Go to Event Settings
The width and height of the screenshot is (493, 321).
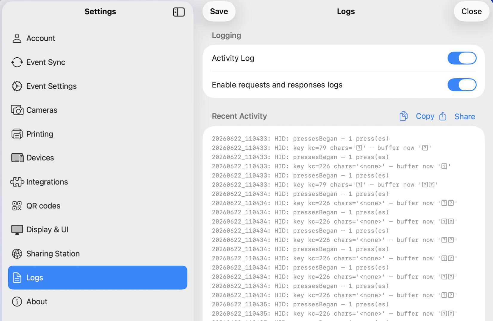pyautogui.click(x=97, y=86)
